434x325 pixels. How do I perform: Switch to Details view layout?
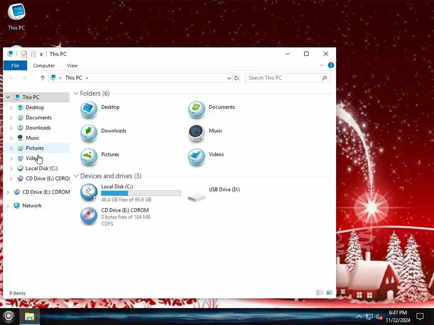pos(320,292)
